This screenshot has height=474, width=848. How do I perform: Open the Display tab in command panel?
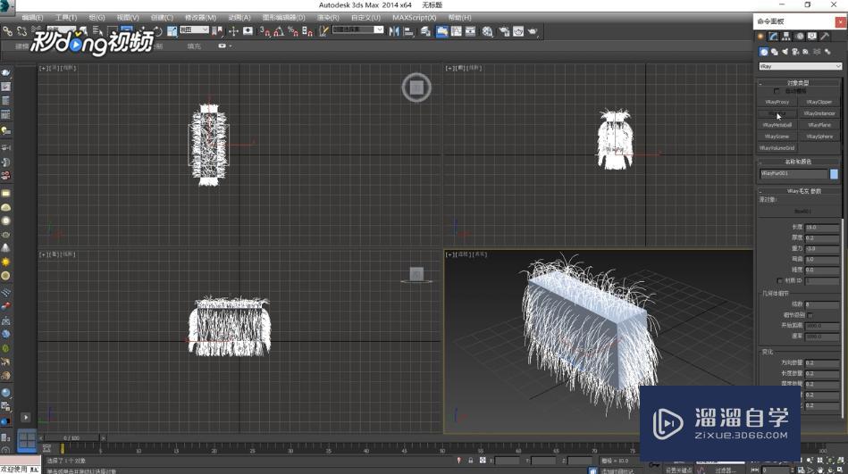pyautogui.click(x=812, y=37)
